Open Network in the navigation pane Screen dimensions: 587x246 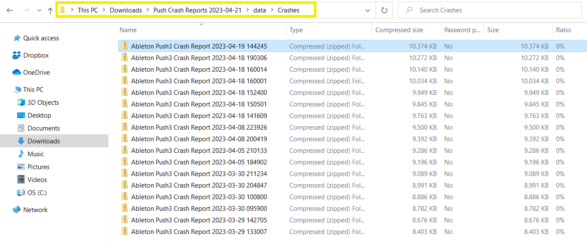pos(35,210)
